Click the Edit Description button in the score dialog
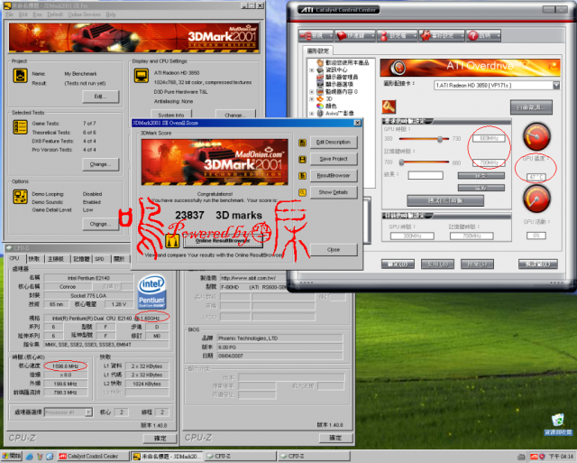 (x=334, y=143)
